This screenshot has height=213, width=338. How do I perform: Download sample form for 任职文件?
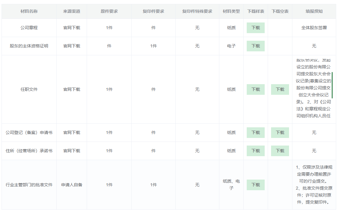click(256, 89)
